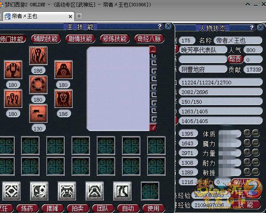Click the silver diamond lattice icon

tap(11, 191)
